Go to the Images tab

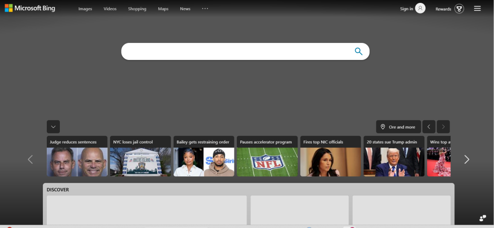85,9
